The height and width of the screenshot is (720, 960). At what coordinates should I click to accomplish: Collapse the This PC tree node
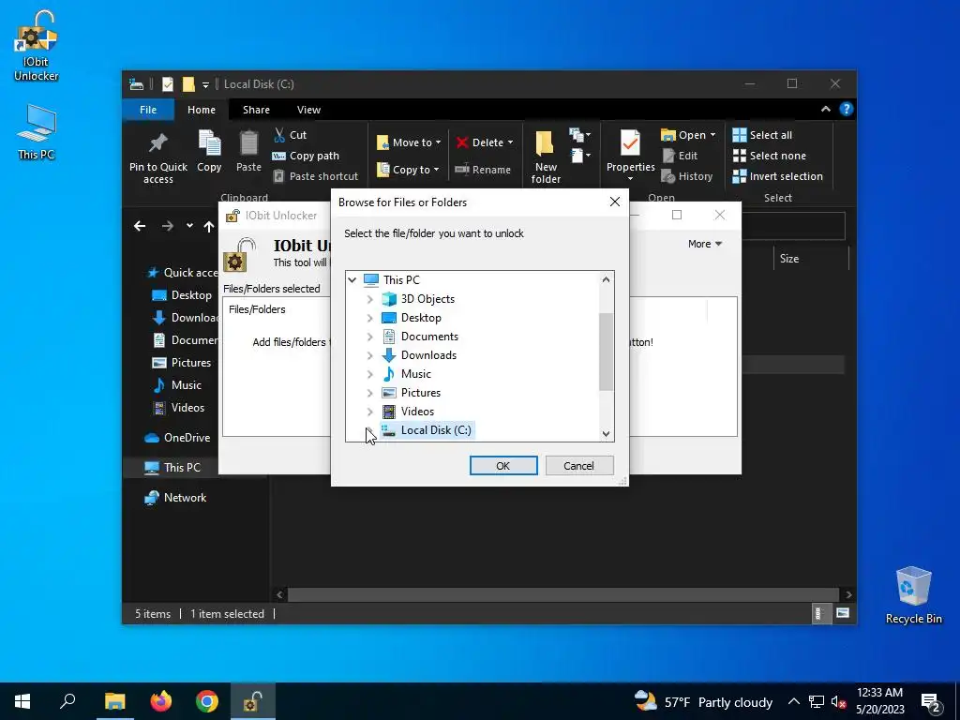coord(352,279)
